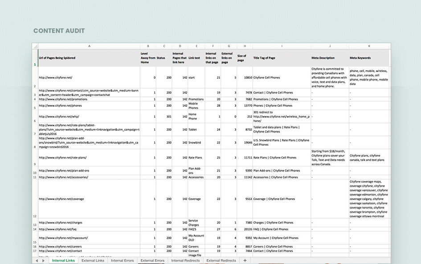Select column D header
421x264 pixels.
(180, 46)
